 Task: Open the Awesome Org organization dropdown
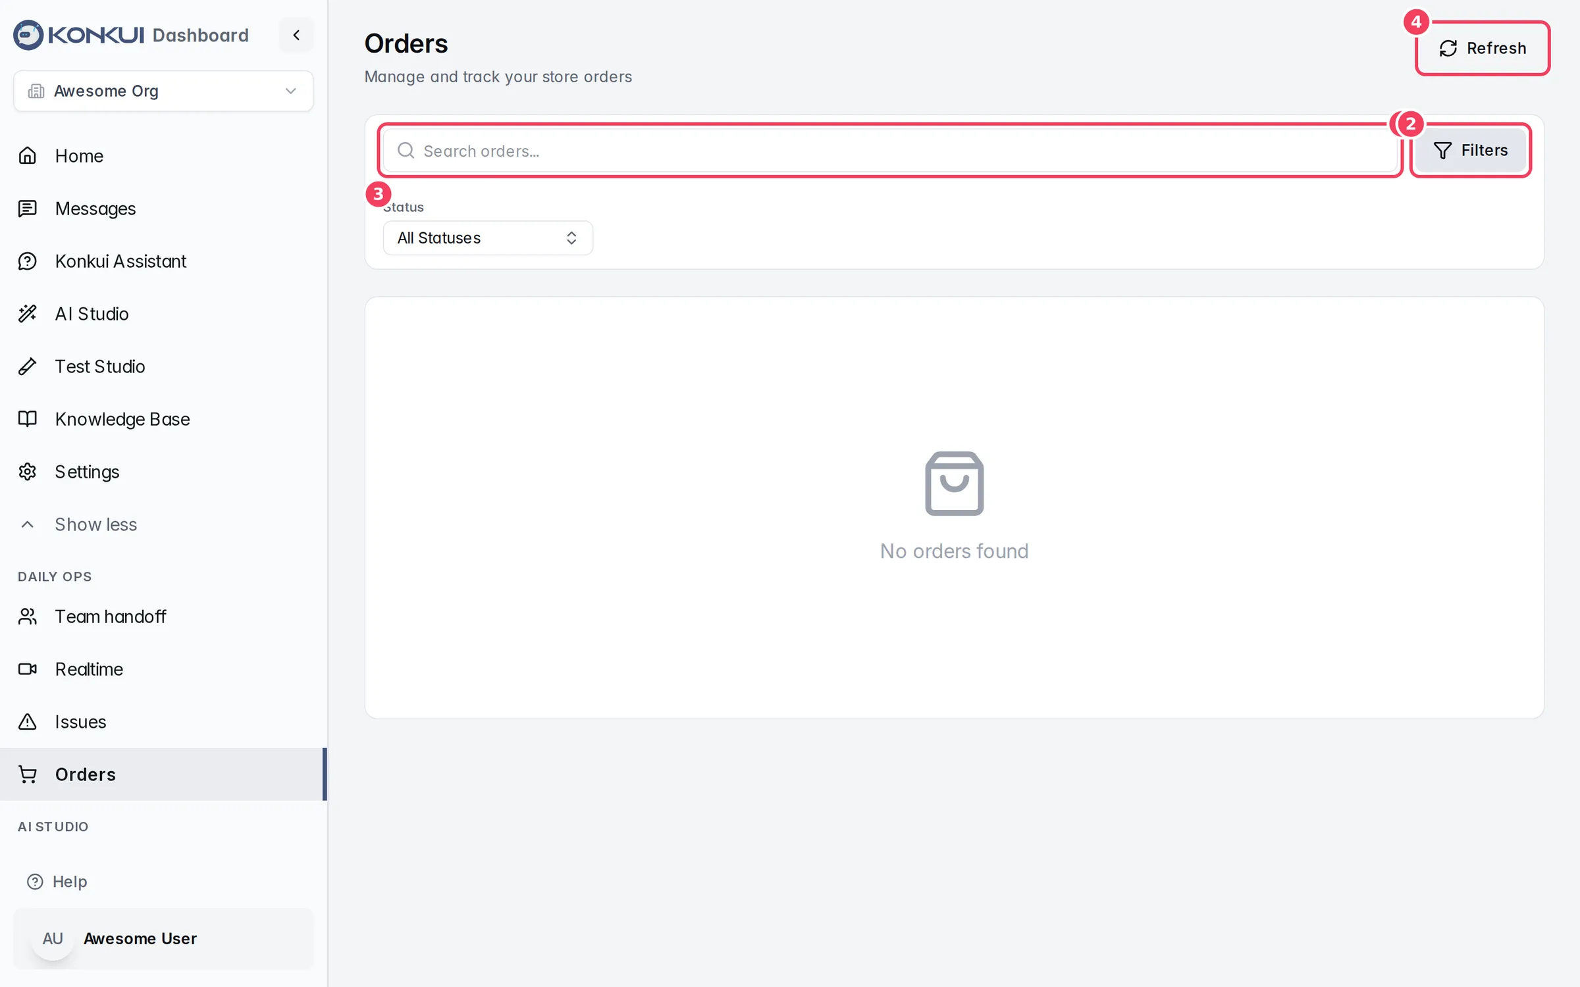click(x=163, y=91)
